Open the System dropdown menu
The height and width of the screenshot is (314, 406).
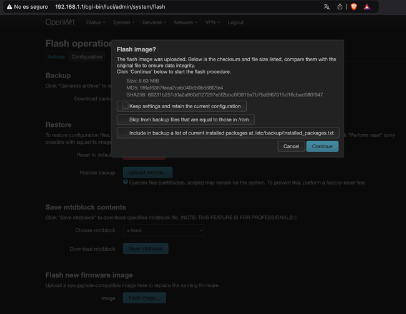click(x=124, y=23)
